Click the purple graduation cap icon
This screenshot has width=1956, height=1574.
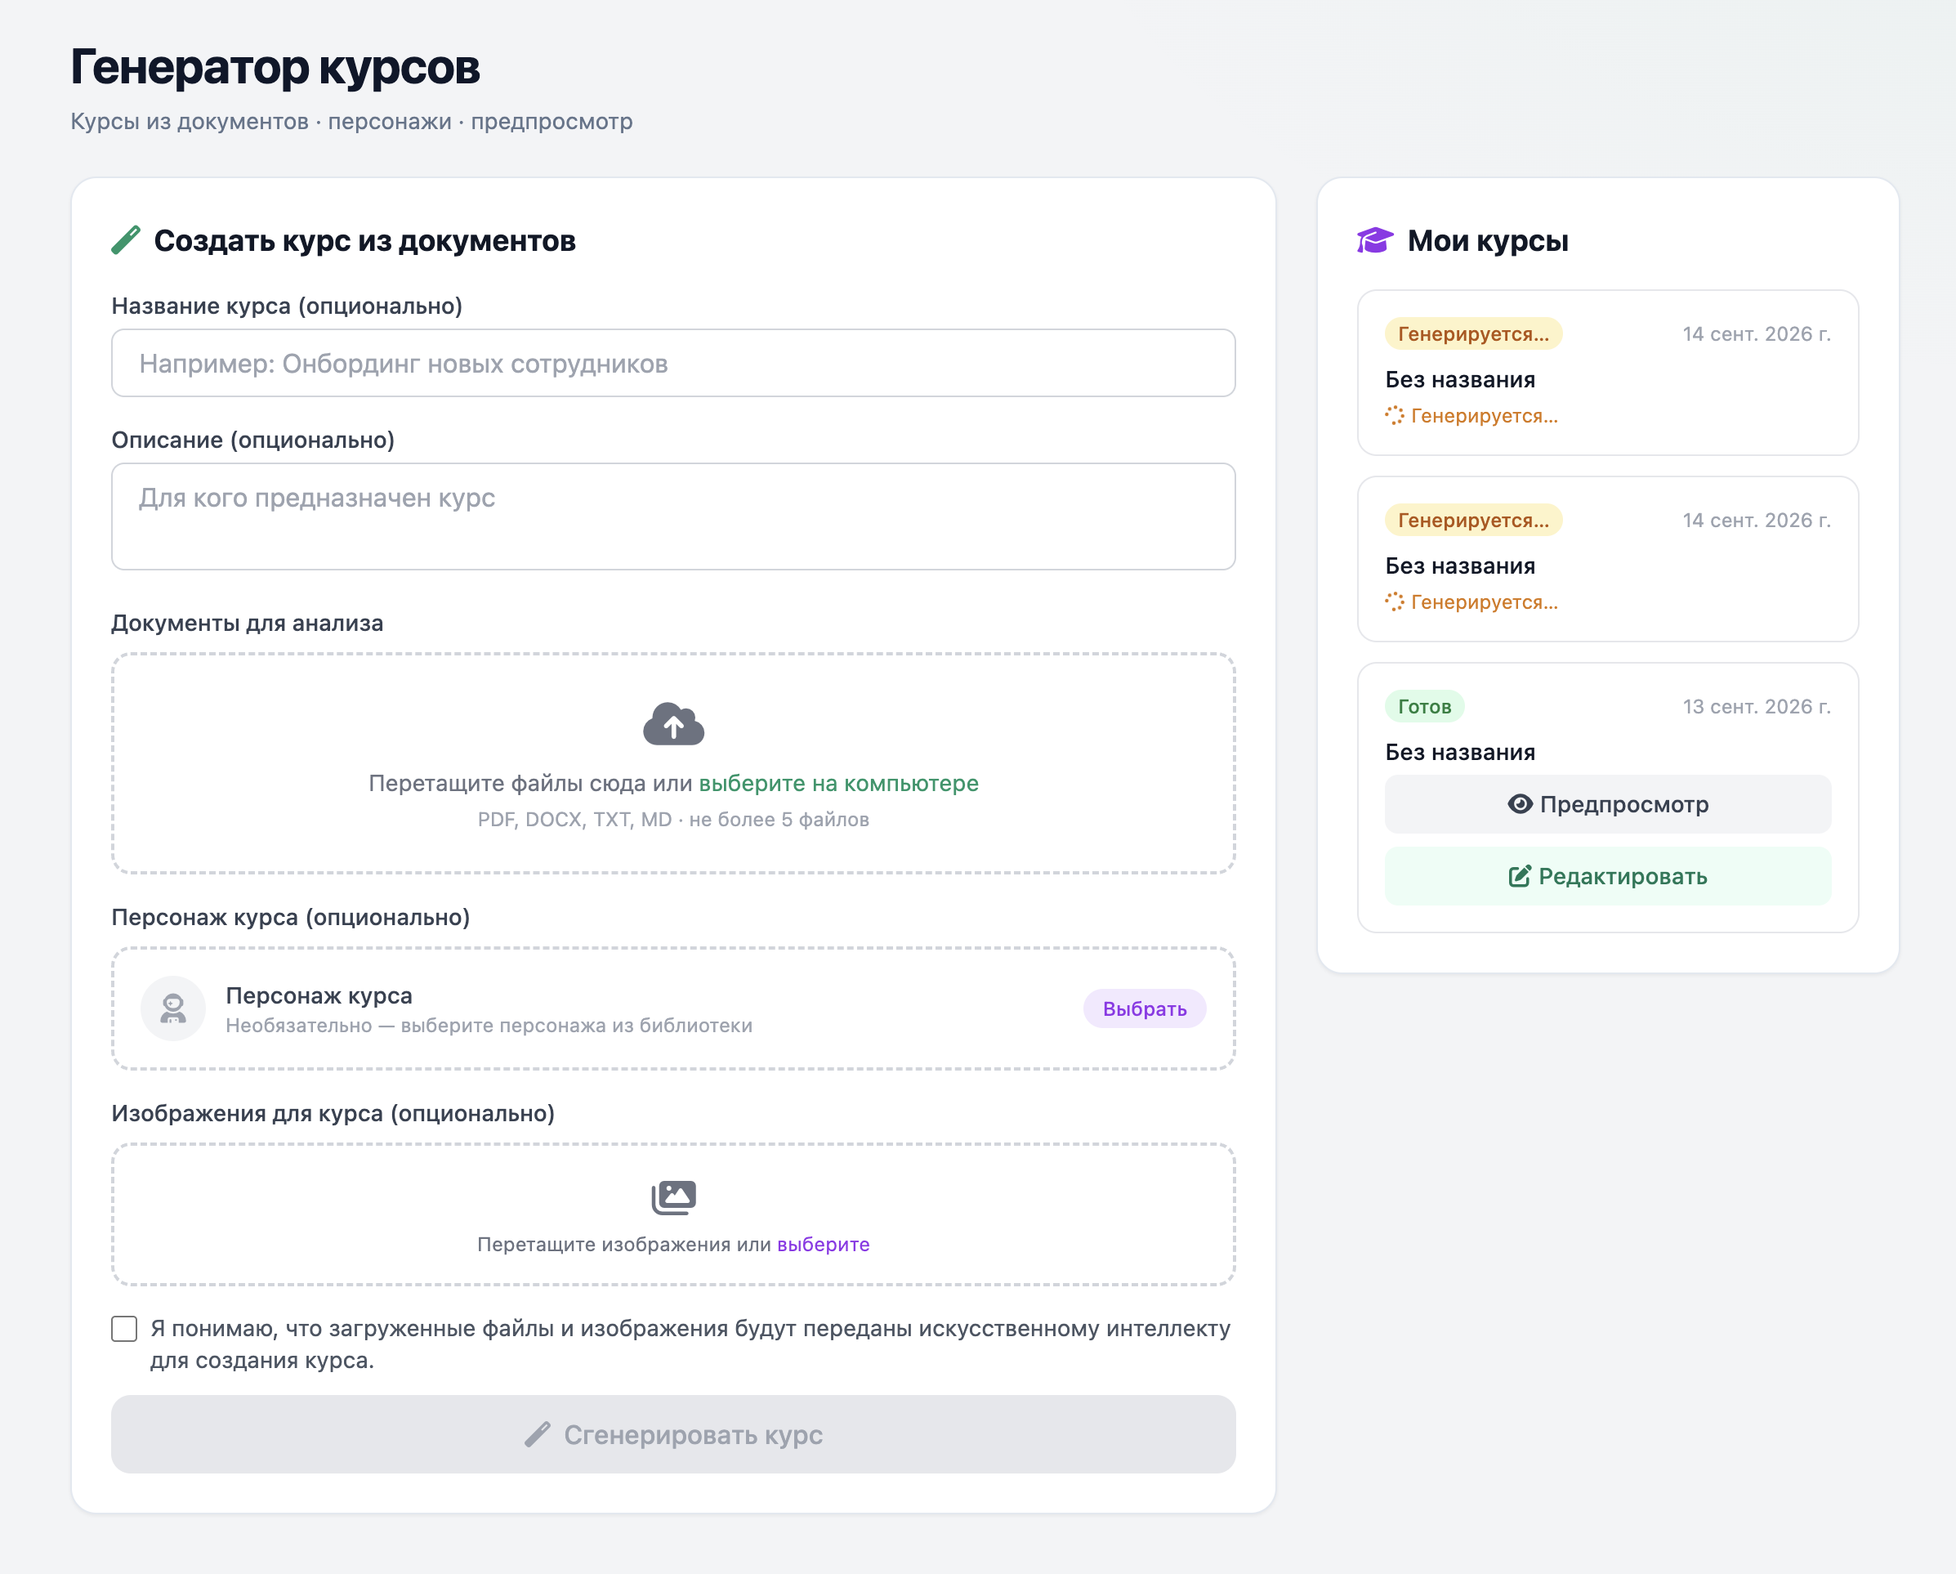[1374, 240]
